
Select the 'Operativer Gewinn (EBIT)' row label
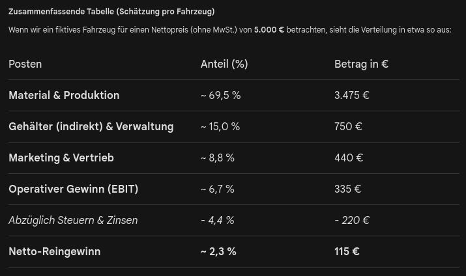click(x=74, y=189)
